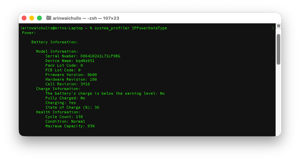Image resolution: width=300 pixels, height=161 pixels.
Task: Close the Terminal window with red button
Action: coord(24,18)
